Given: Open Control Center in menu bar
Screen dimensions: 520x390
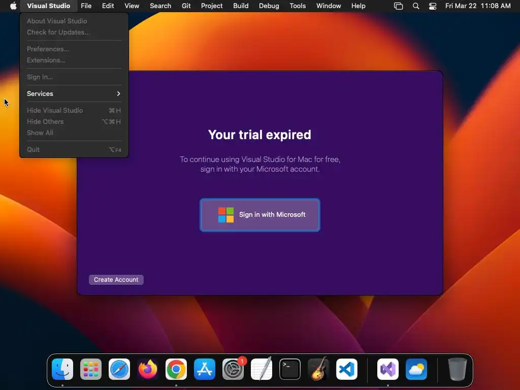Looking at the screenshot, I should click(x=433, y=6).
